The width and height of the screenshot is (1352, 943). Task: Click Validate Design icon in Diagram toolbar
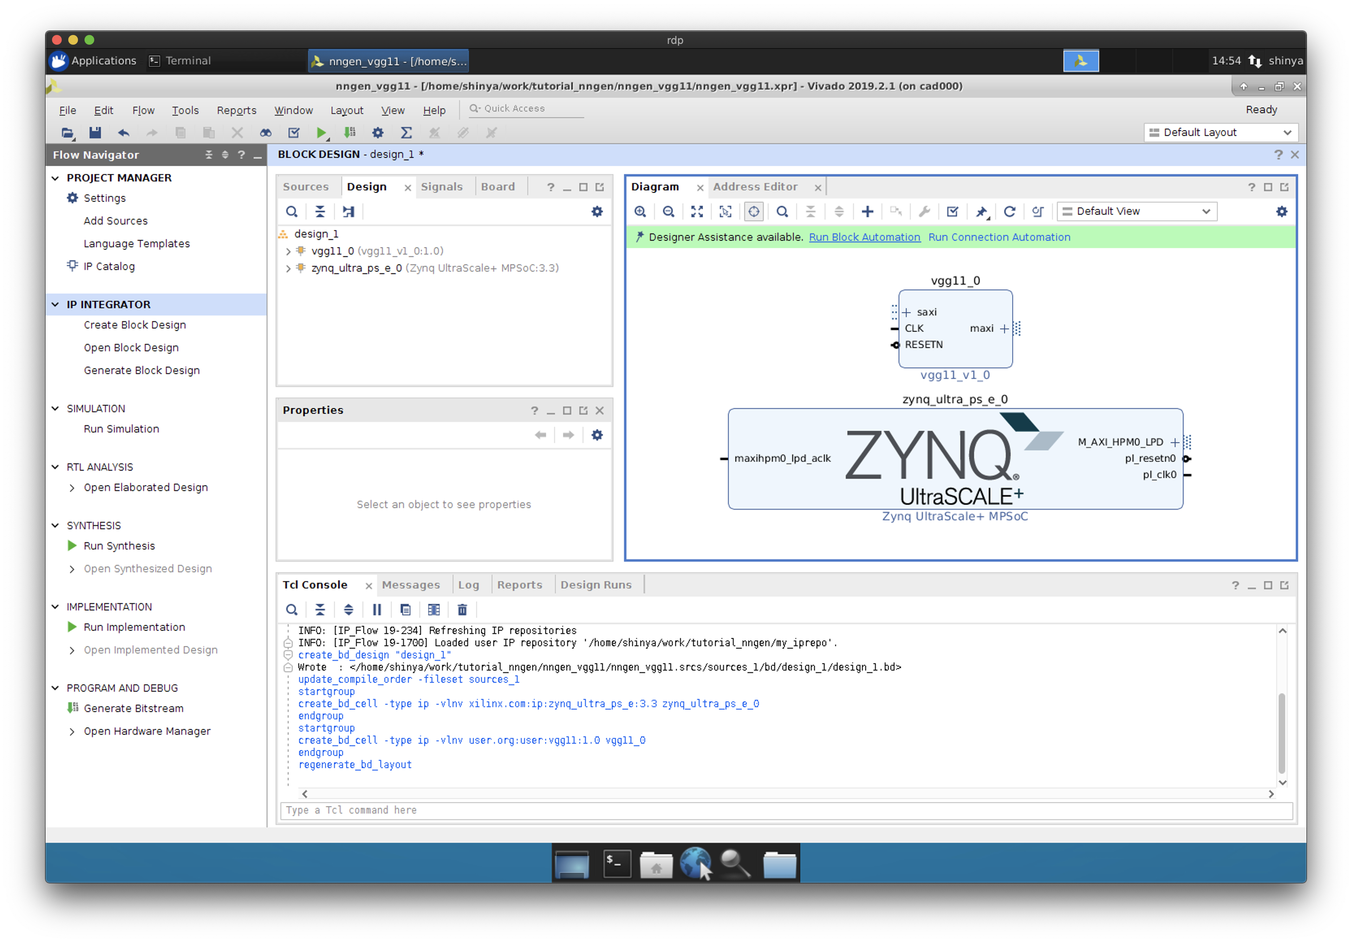tap(952, 211)
